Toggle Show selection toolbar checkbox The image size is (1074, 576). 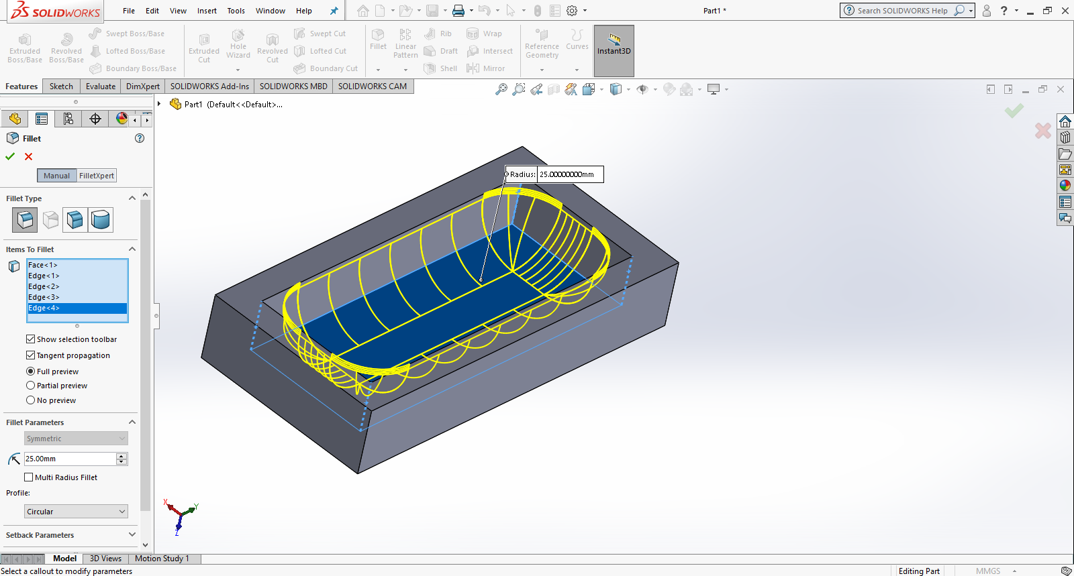tap(30, 339)
